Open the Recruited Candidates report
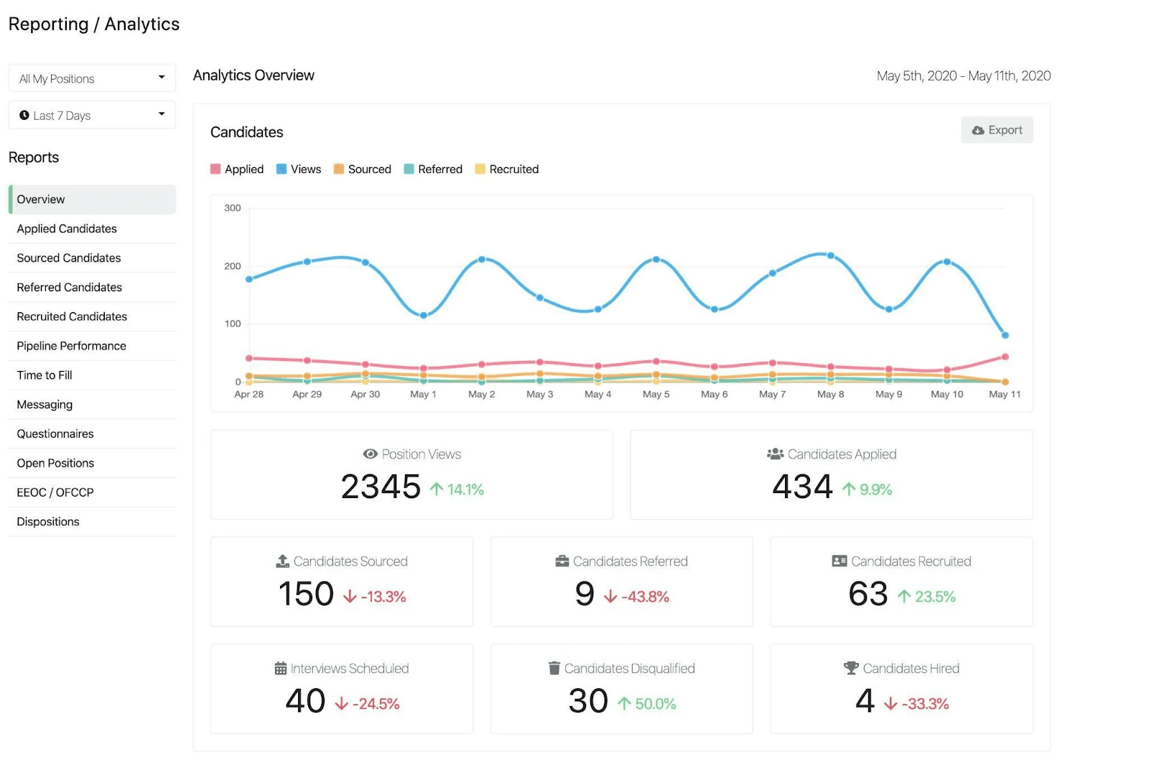This screenshot has width=1149, height=765. 92,316
